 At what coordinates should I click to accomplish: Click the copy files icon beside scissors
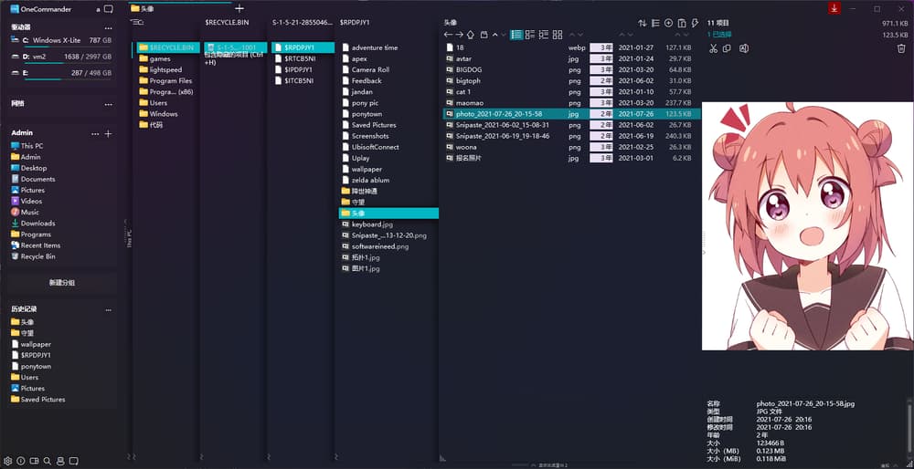[728, 48]
